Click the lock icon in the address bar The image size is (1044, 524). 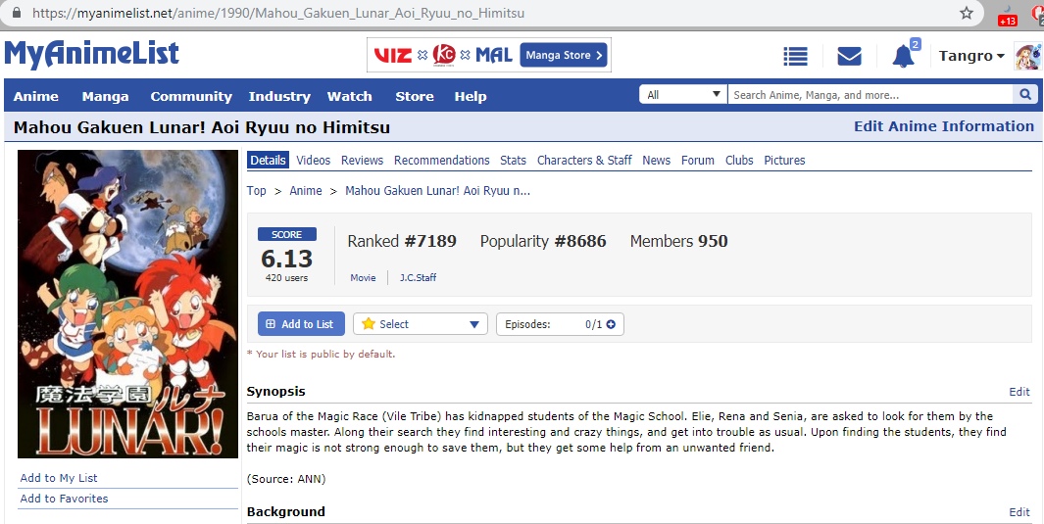[16, 13]
